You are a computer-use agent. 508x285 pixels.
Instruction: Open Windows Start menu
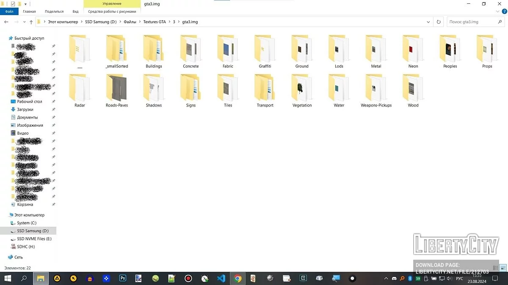point(7,278)
